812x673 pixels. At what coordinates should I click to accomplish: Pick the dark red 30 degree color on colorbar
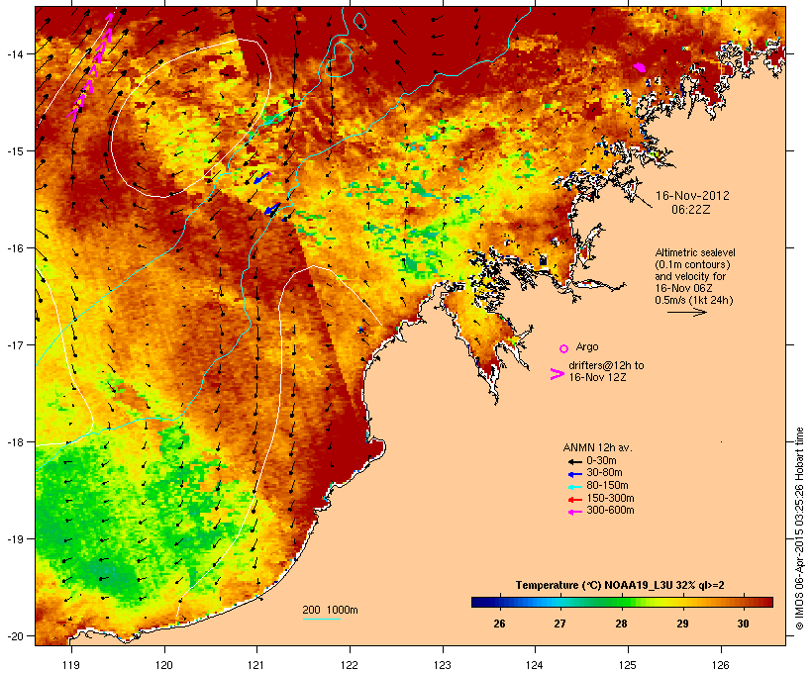743,602
